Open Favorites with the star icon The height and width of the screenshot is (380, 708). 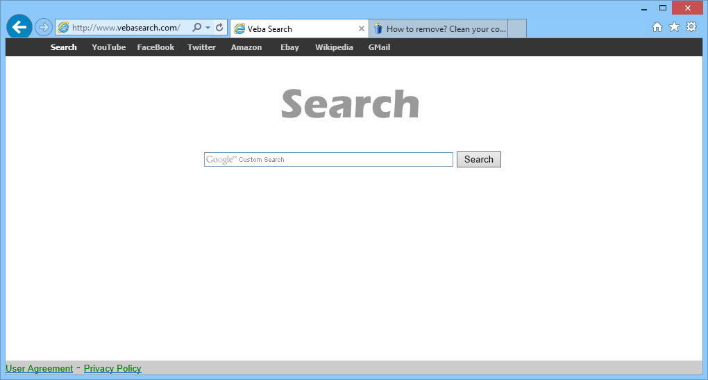pos(674,27)
